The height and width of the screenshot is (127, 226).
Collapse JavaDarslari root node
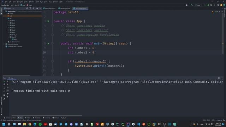(4, 11)
